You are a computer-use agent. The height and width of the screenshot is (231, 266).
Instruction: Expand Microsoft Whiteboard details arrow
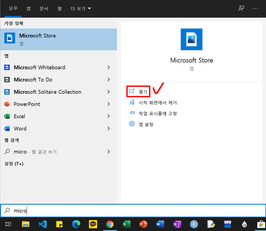[x=109, y=67]
